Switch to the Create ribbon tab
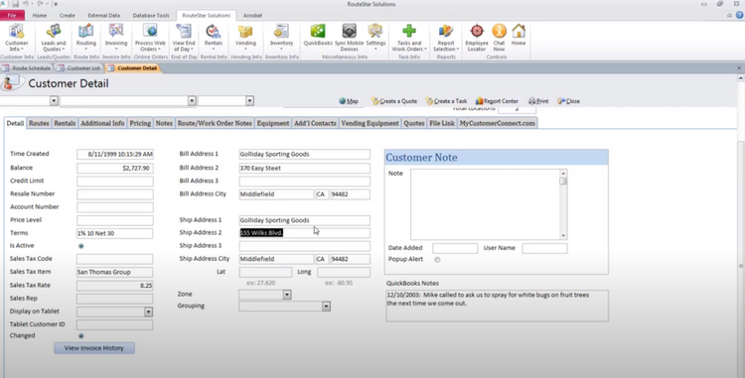 (67, 15)
